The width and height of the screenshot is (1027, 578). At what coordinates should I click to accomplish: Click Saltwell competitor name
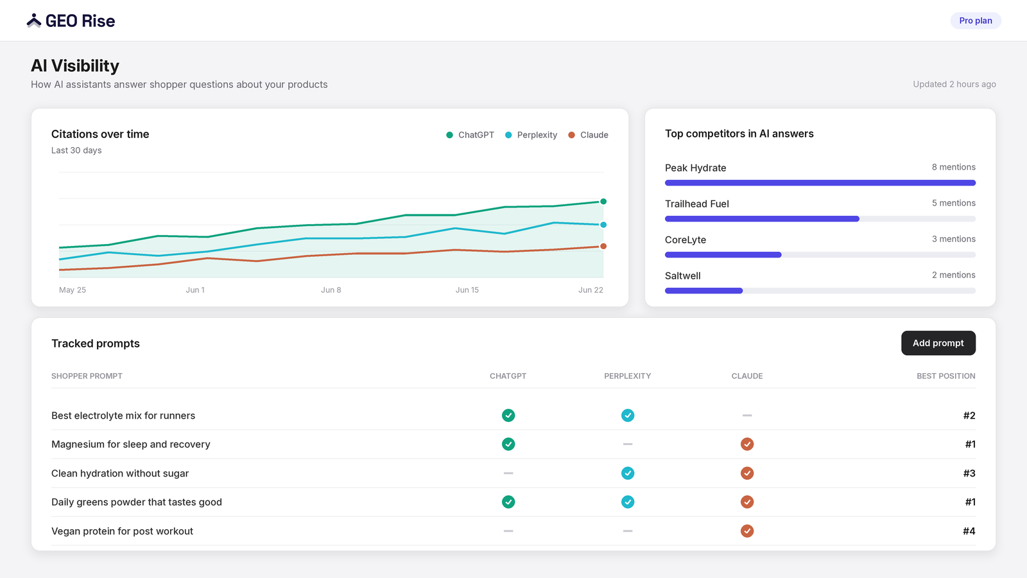[683, 276]
